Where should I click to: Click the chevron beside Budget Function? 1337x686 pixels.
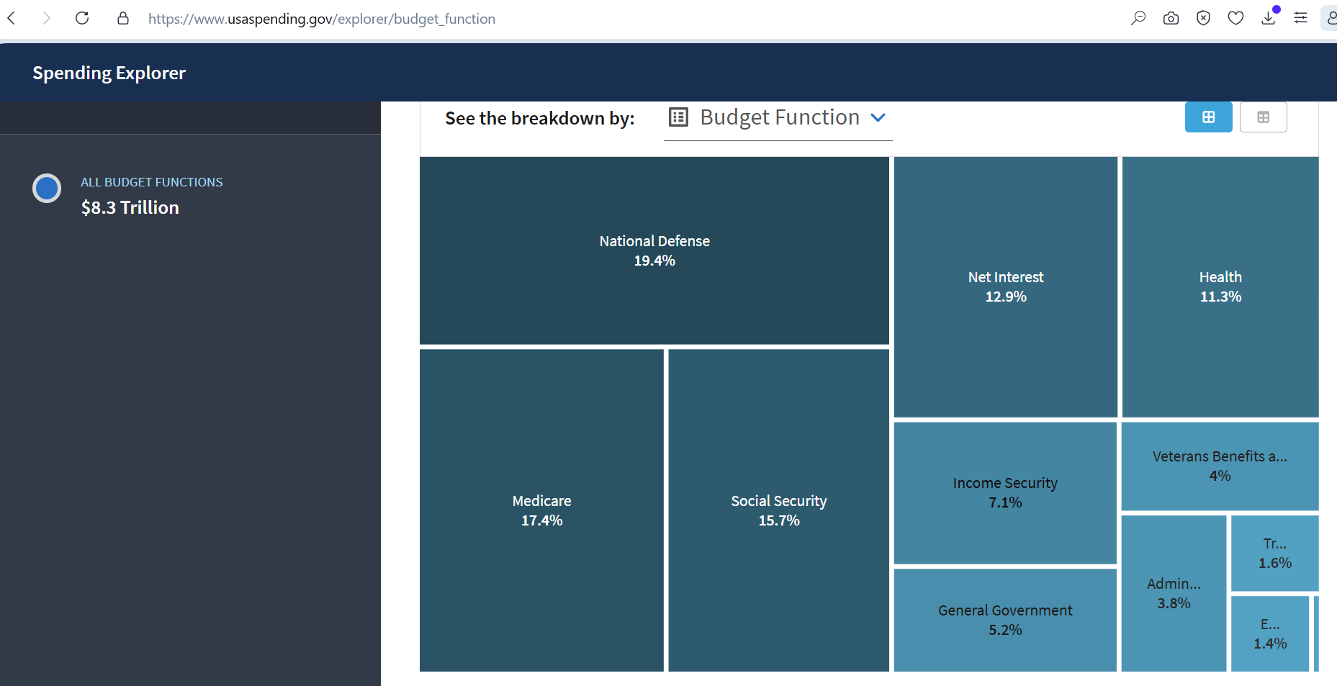coord(878,117)
